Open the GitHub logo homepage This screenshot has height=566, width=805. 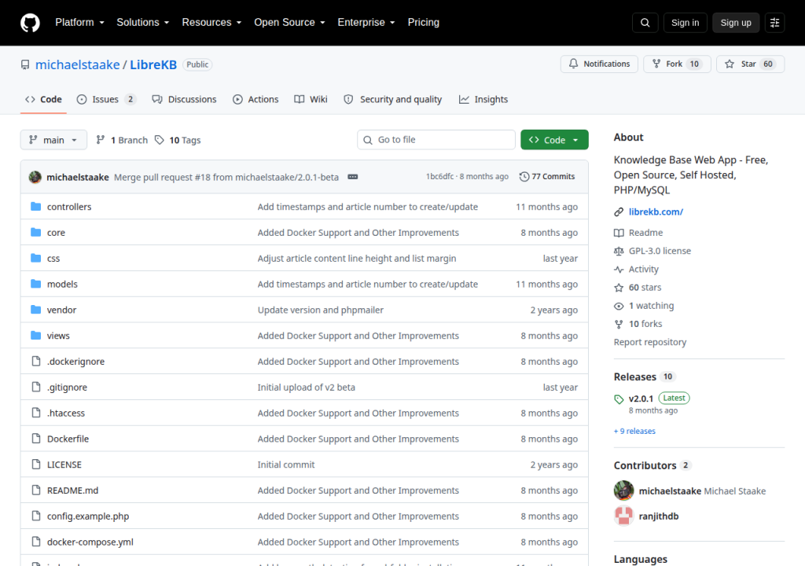coord(30,23)
